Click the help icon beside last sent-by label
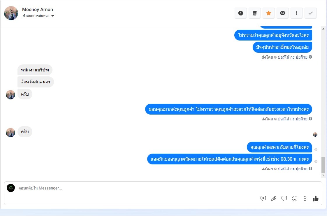 [310, 168]
